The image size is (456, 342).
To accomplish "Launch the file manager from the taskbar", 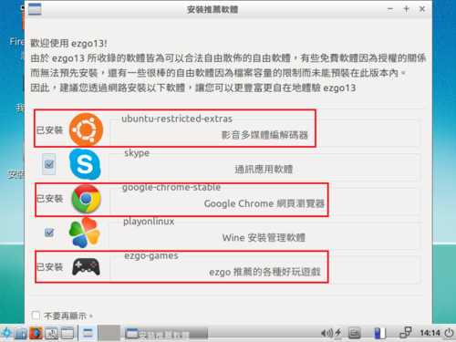I will [21, 333].
